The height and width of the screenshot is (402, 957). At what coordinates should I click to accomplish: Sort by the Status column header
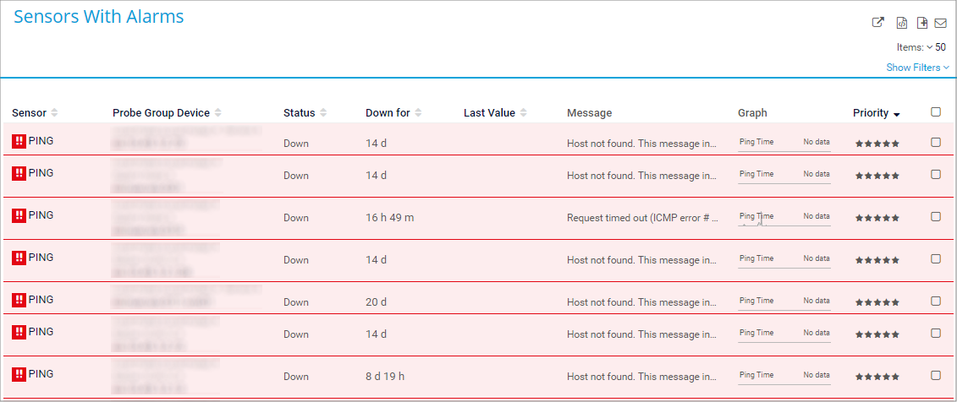(299, 113)
